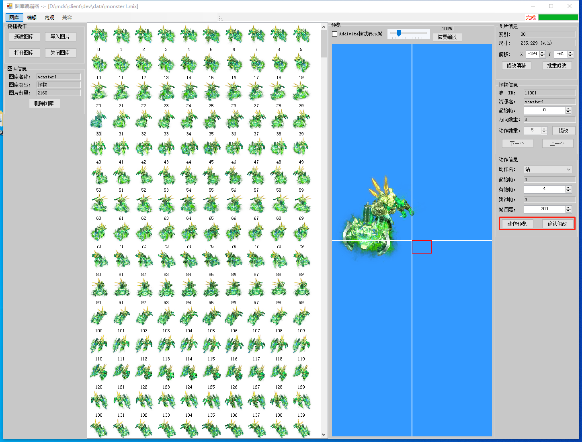Open the 编辑 menu

[x=32, y=18]
